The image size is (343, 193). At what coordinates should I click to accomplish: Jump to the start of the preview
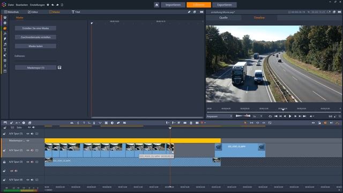276,116
